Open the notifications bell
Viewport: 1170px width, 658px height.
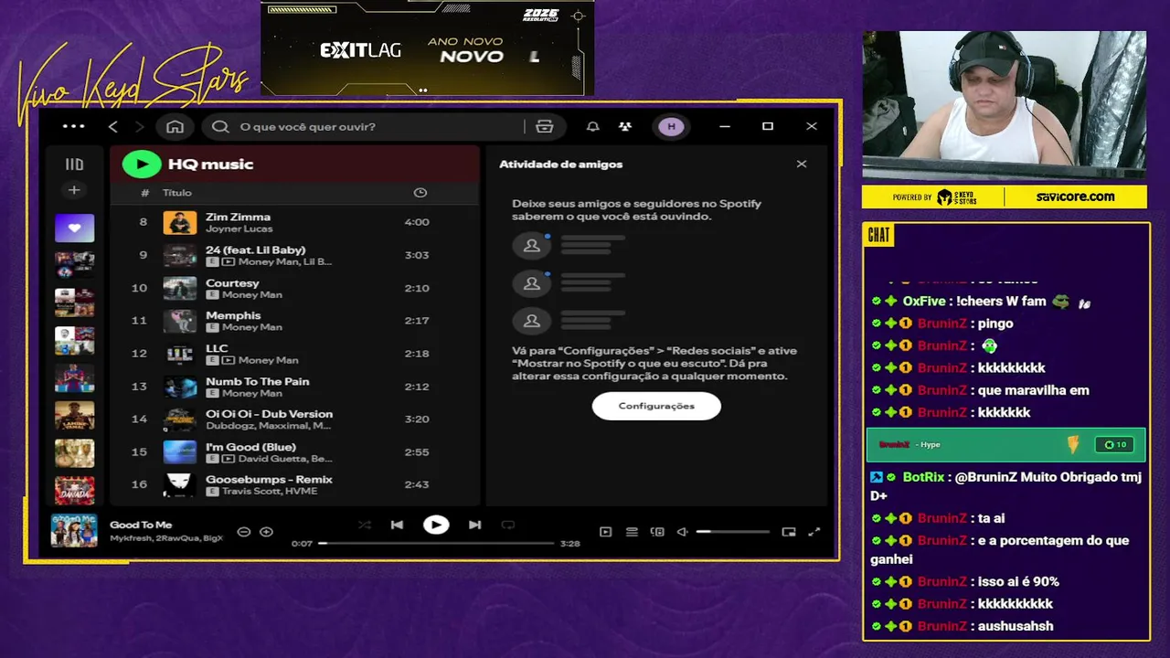592,126
